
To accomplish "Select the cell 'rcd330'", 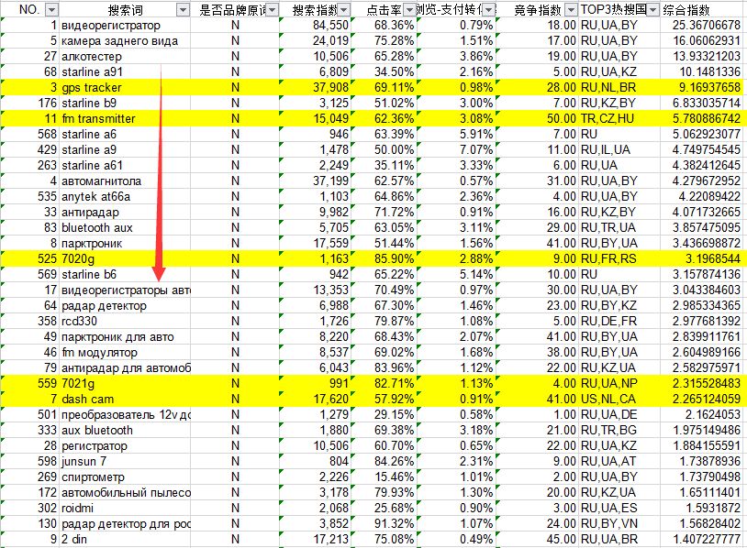I will point(125,321).
